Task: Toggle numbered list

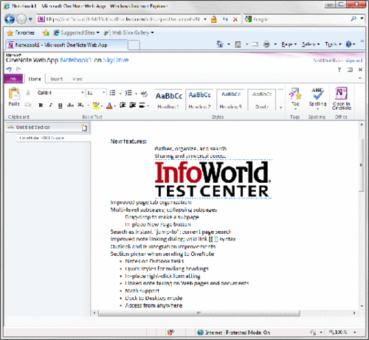Action: tap(128, 93)
